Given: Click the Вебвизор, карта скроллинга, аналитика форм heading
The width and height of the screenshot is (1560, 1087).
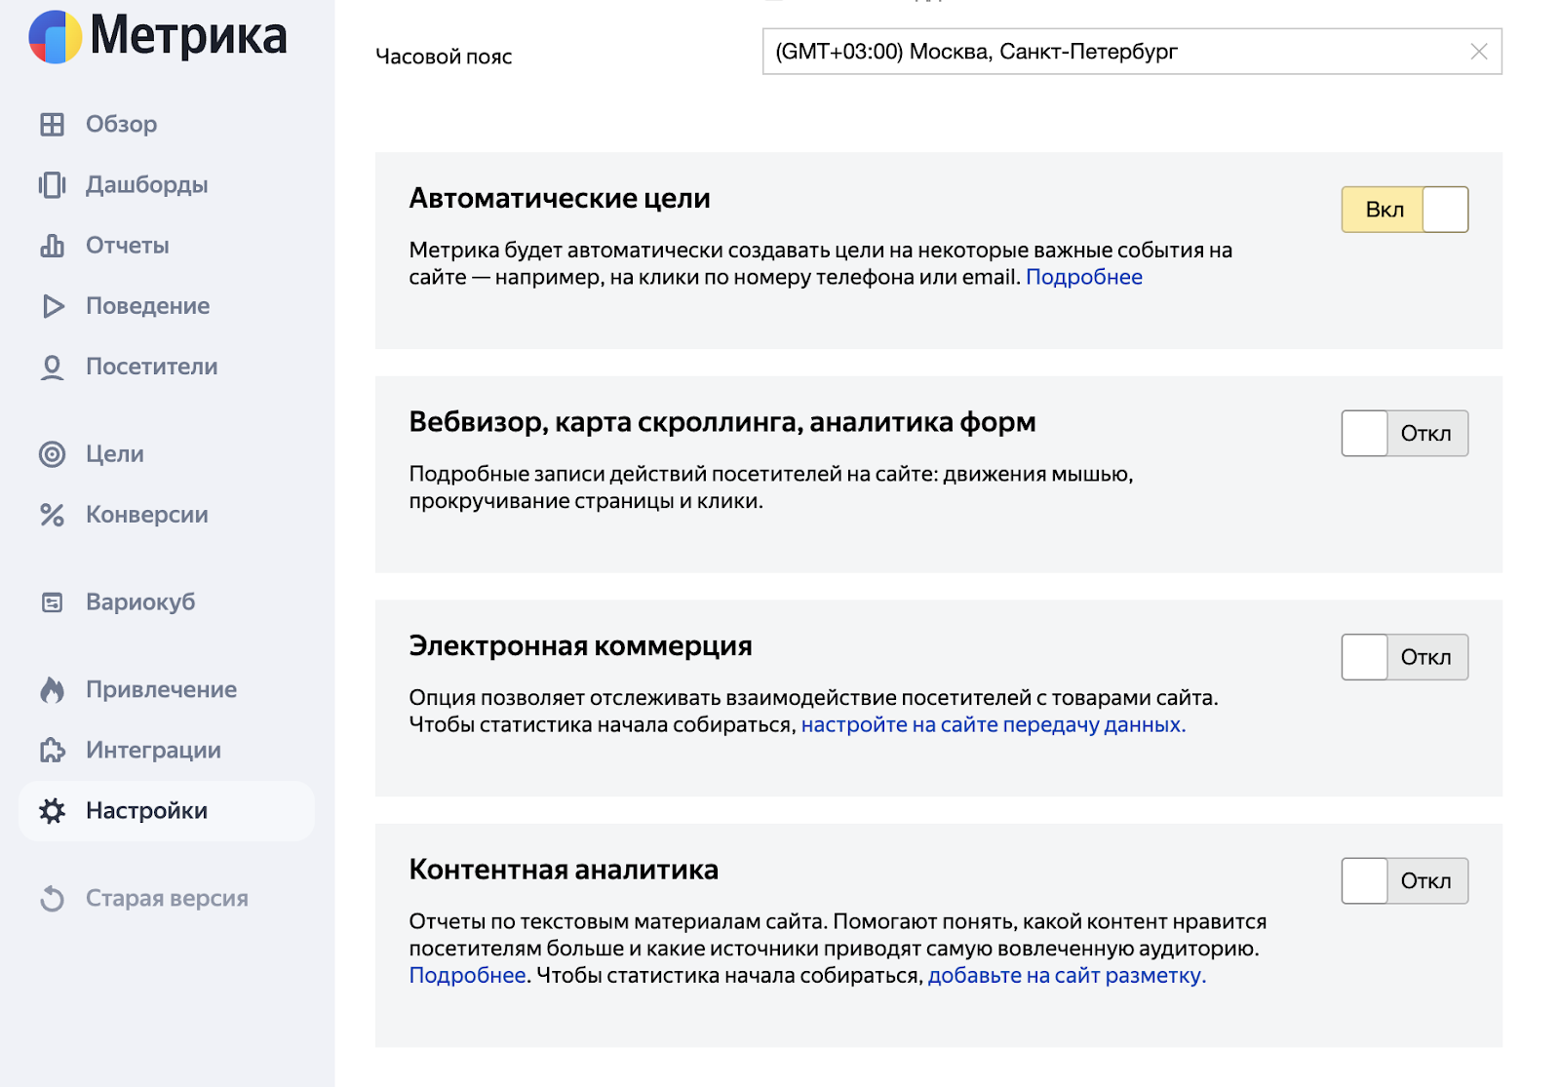Looking at the screenshot, I should pos(722,423).
